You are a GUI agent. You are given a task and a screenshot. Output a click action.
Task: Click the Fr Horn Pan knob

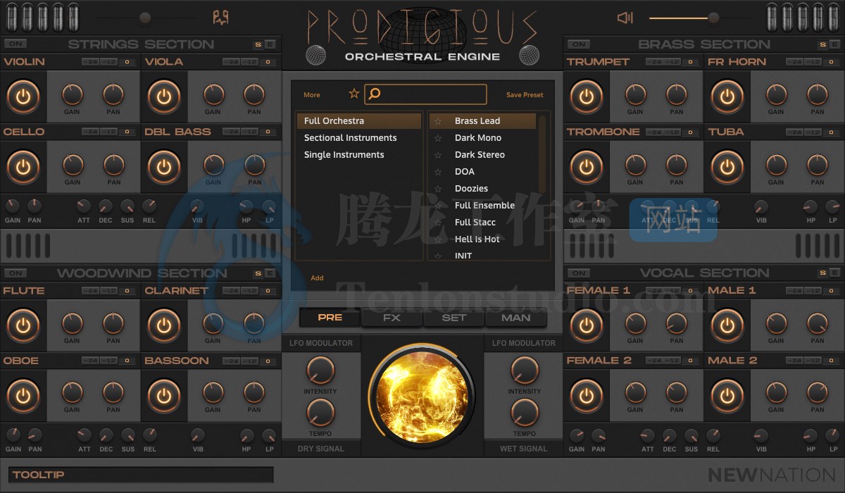[818, 94]
